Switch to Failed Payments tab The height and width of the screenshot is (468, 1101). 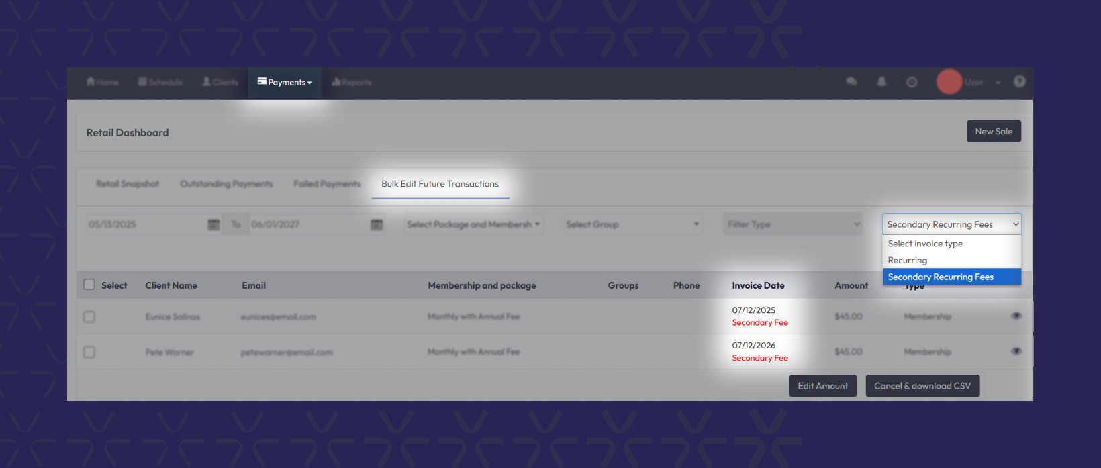327,184
